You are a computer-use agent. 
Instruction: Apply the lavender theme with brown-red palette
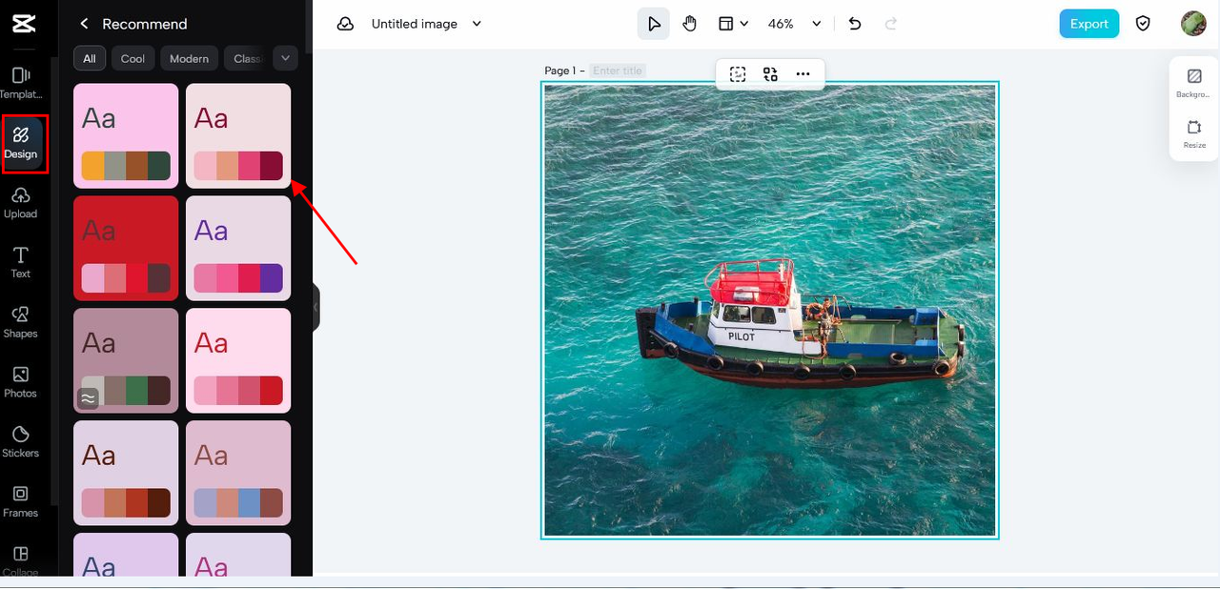[126, 473]
